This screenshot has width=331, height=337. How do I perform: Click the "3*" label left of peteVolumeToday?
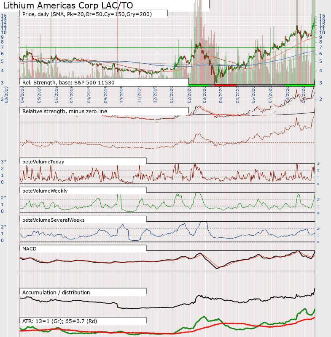(4, 162)
